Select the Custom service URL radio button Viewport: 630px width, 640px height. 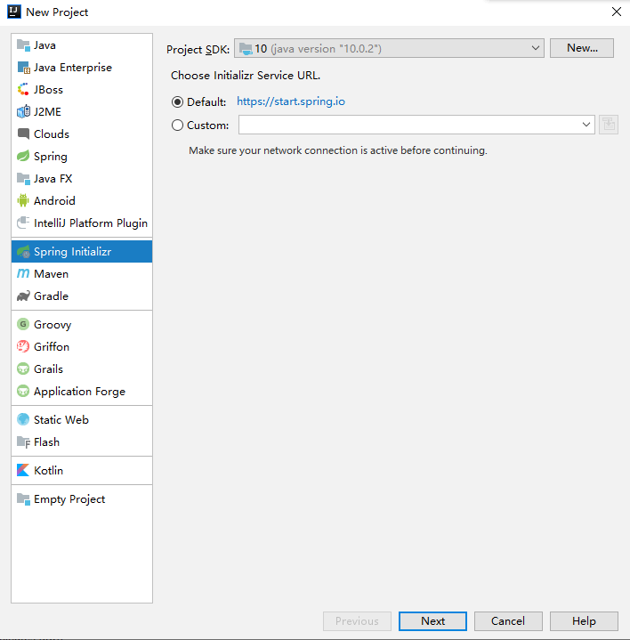click(x=177, y=125)
